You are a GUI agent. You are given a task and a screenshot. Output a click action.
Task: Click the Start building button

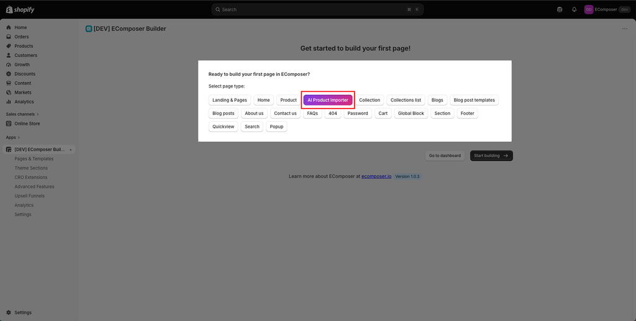(x=491, y=156)
